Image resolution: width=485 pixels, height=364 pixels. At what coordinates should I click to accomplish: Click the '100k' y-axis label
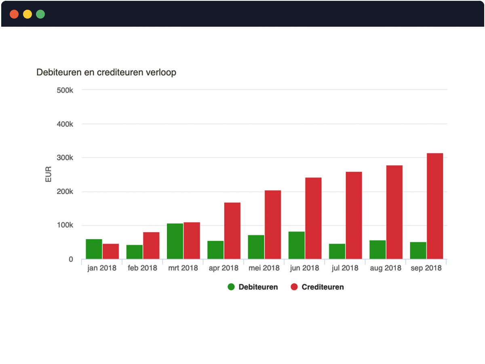pyautogui.click(x=65, y=225)
